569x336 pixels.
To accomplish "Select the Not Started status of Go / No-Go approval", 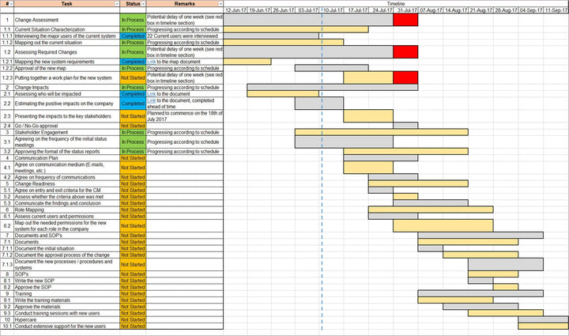I will pyautogui.click(x=133, y=126).
